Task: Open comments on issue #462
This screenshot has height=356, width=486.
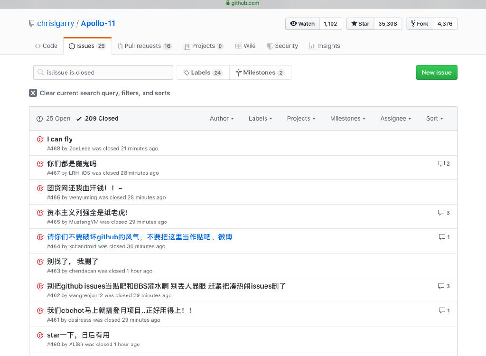Action: click(x=444, y=286)
